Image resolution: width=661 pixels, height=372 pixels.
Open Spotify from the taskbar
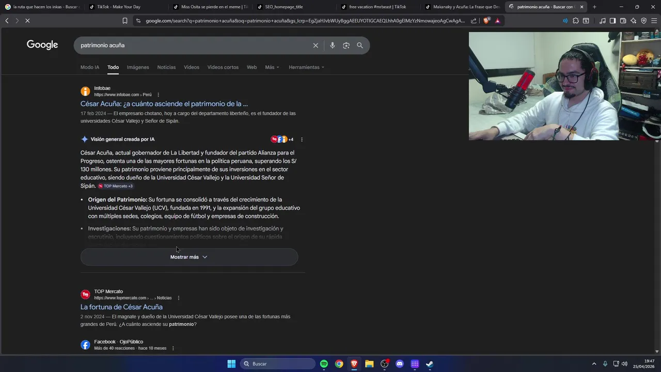(324, 364)
